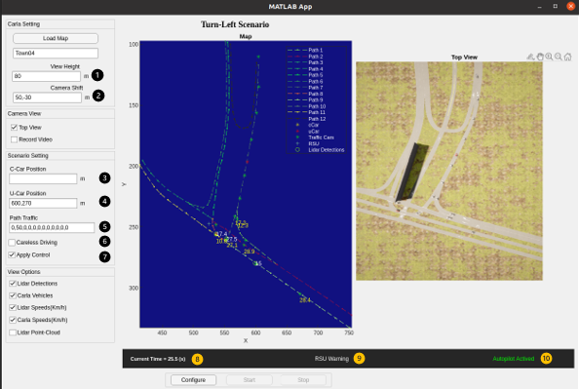579x389 pixels.
Task: Enable Careless Driving option
Action: click(12, 243)
